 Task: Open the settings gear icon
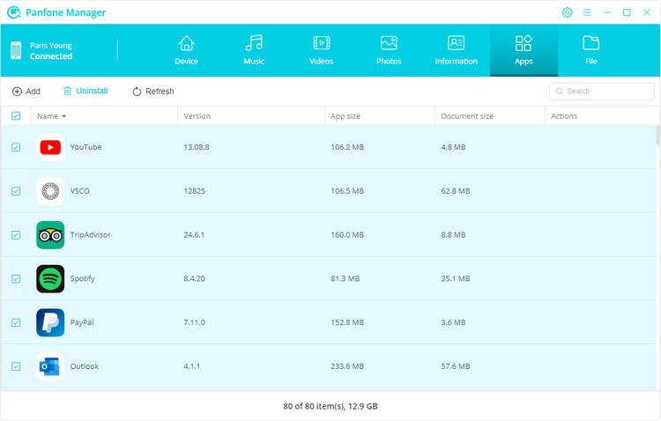[567, 12]
